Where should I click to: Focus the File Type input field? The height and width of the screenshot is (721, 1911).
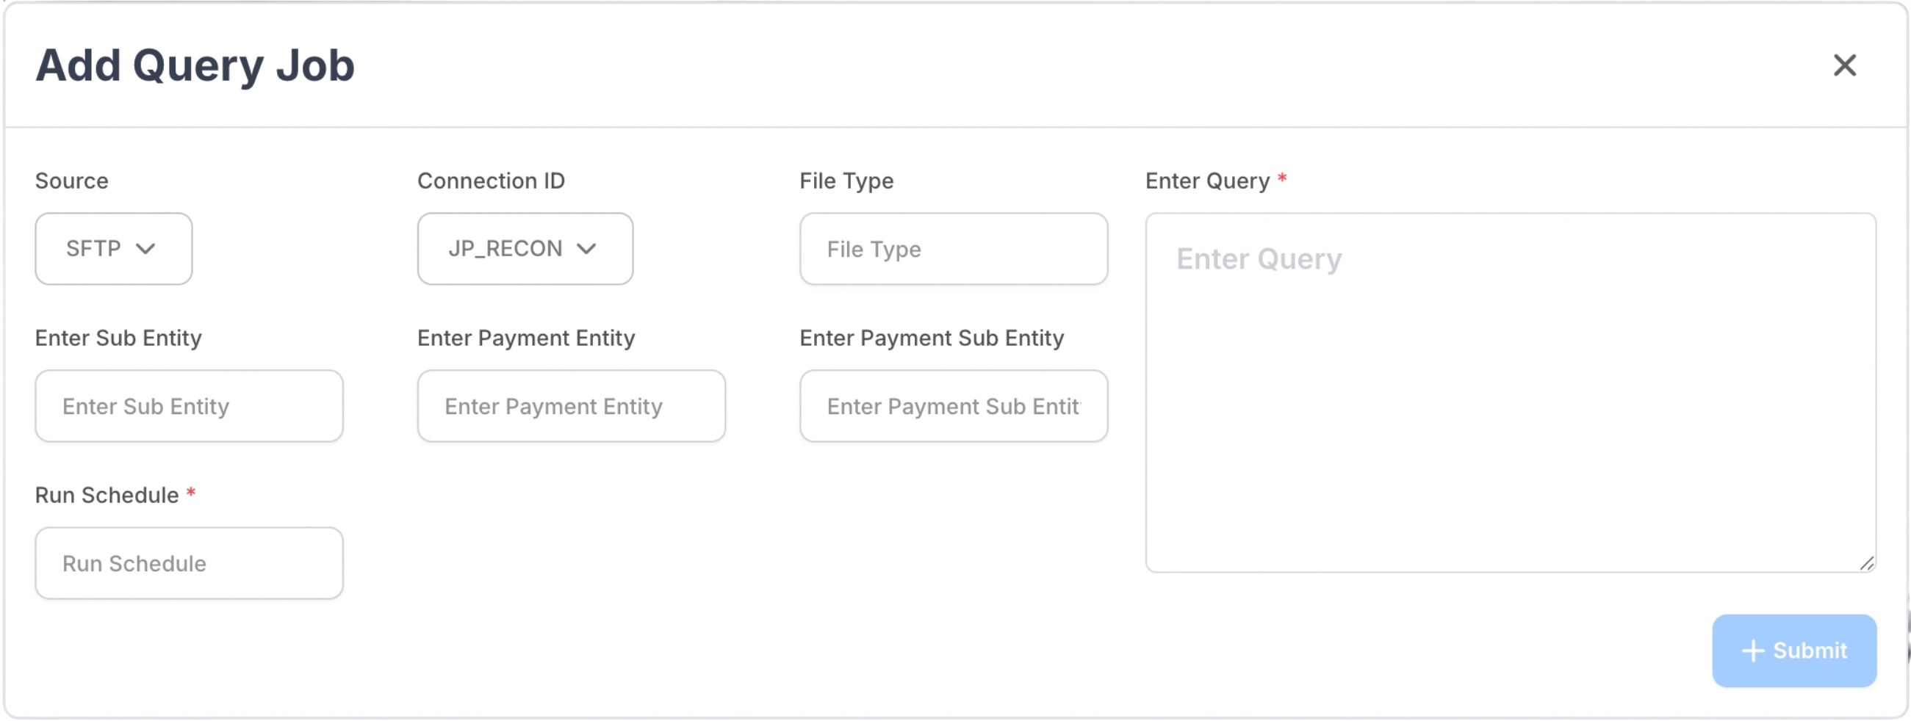click(953, 249)
